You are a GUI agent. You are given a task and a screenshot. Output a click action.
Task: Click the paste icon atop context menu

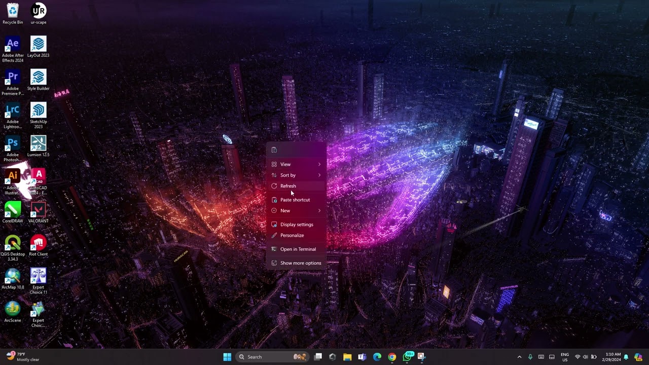[274, 150]
